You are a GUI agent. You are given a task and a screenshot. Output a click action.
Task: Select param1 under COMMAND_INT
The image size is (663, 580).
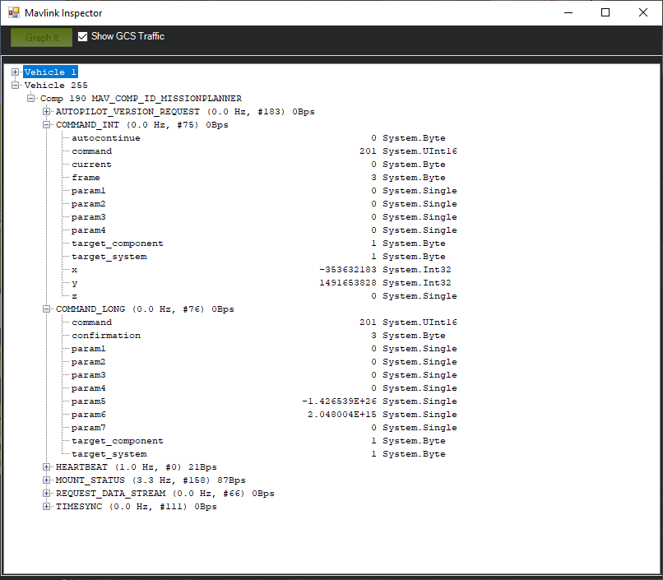pos(264,191)
